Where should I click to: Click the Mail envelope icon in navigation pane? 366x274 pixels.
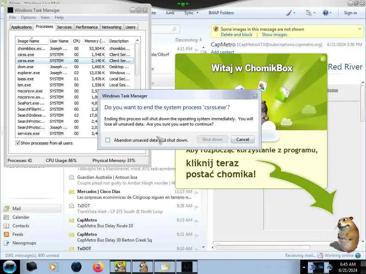(6, 208)
